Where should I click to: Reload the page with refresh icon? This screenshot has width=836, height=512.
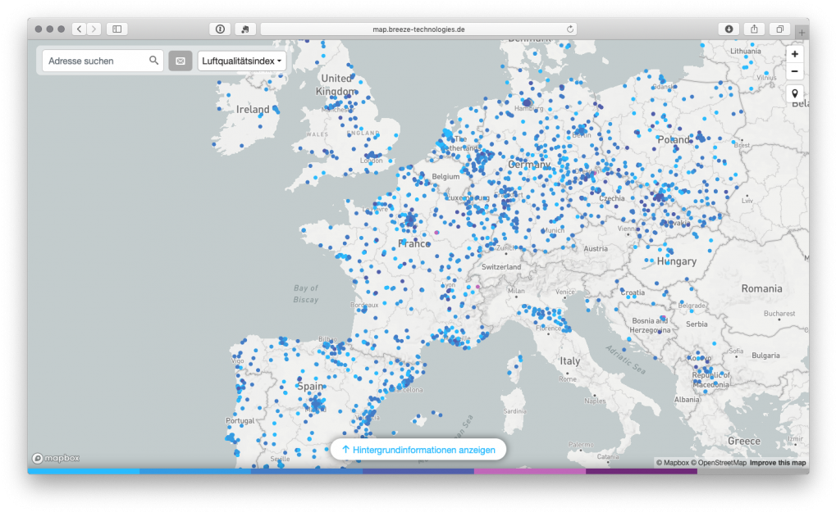[x=570, y=29]
